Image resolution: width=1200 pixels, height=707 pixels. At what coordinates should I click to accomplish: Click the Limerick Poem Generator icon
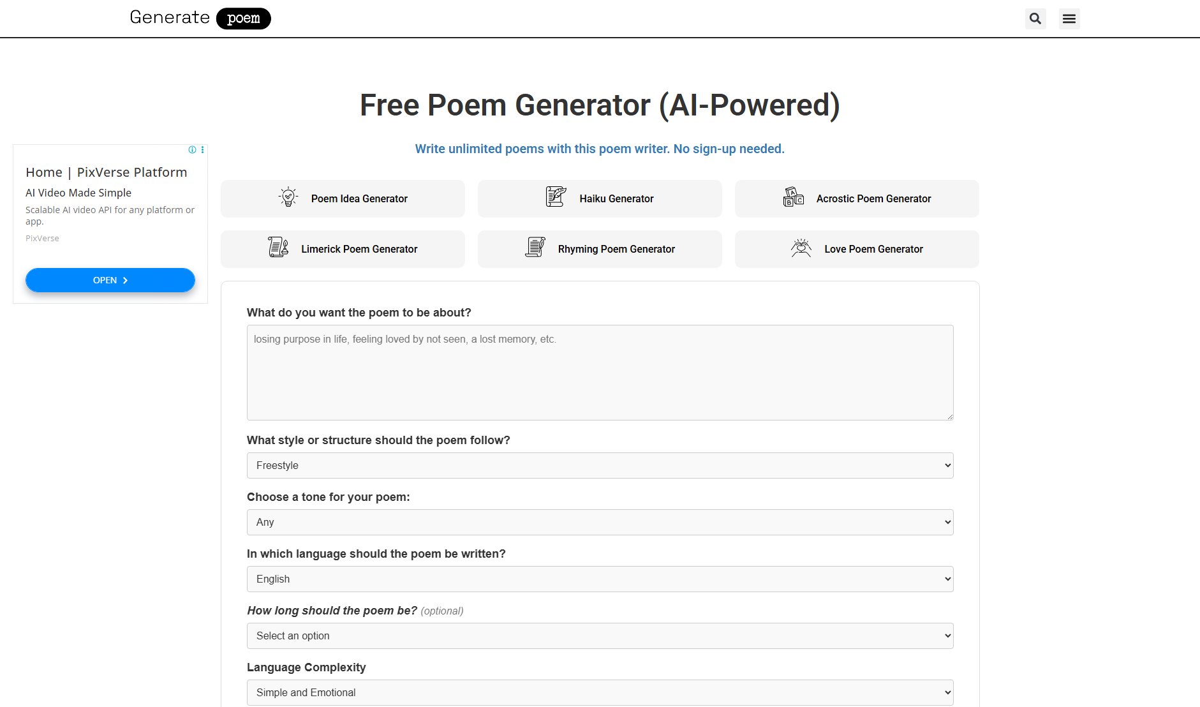[278, 248]
